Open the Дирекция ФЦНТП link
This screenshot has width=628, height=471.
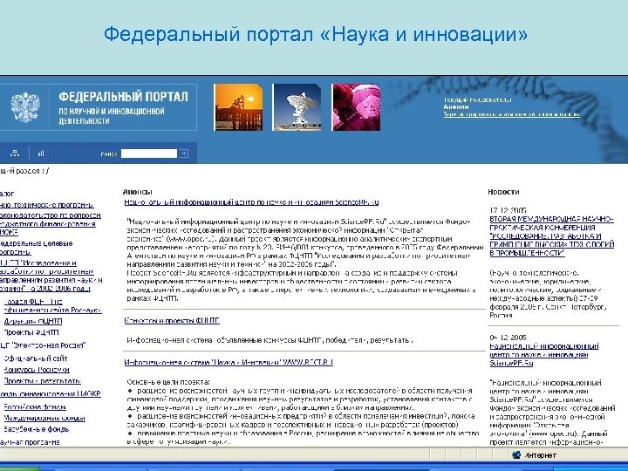click(33, 321)
